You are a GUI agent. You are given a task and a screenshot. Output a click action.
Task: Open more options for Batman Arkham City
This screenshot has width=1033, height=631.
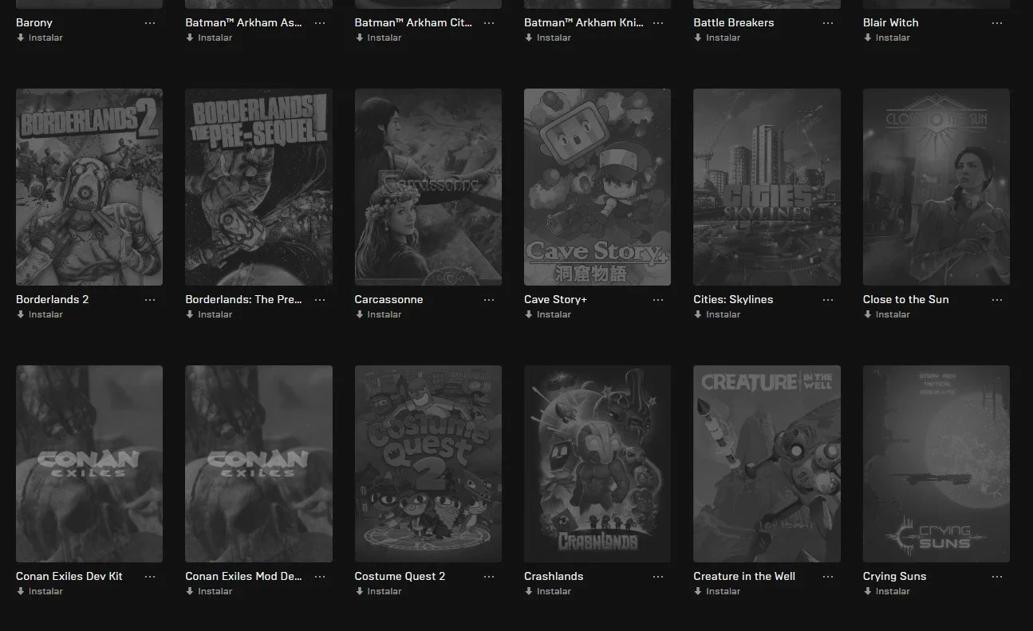(489, 23)
